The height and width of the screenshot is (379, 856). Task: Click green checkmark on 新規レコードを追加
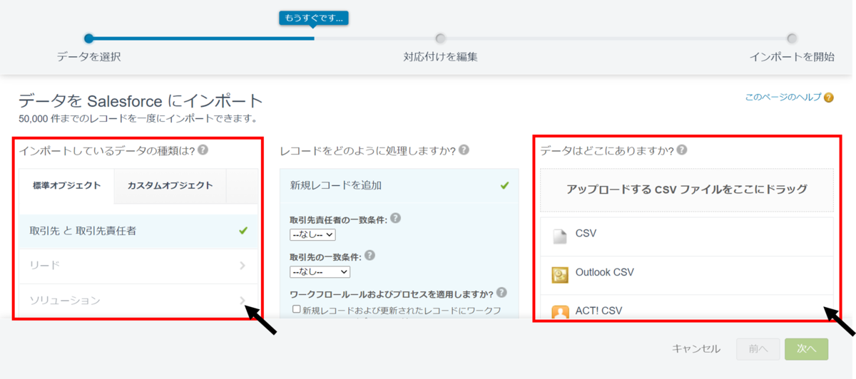coord(504,185)
